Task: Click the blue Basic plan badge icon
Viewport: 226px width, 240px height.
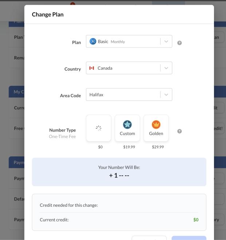Action: point(93,41)
